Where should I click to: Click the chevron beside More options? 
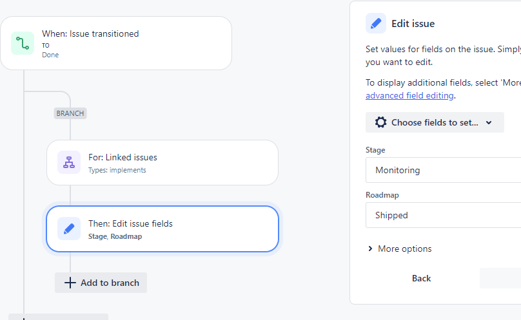click(x=370, y=249)
